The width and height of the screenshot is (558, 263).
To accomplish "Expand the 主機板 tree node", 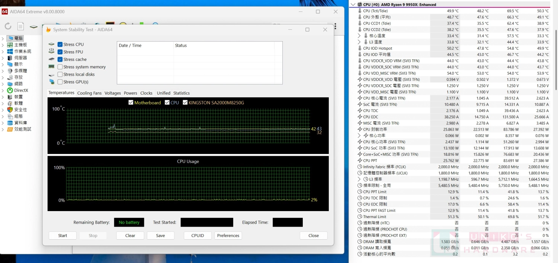I will [x=3, y=45].
